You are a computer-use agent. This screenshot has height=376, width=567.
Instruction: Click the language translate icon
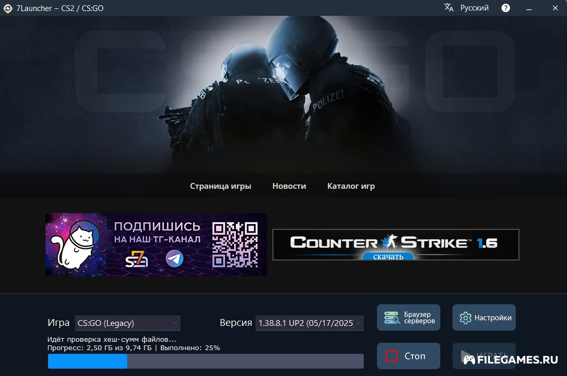click(x=449, y=7)
